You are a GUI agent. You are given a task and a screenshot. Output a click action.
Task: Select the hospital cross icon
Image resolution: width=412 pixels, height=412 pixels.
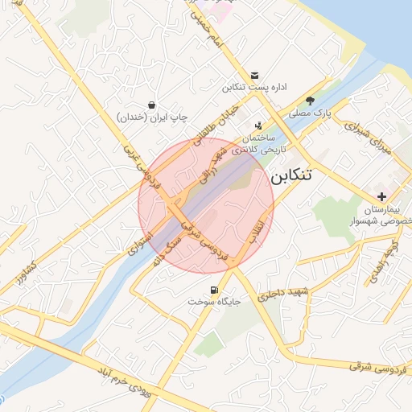point(381,196)
